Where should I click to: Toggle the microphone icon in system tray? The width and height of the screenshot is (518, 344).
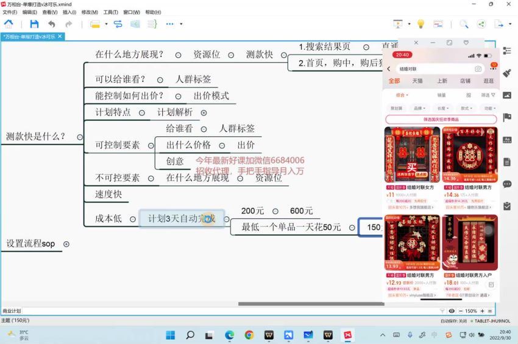[x=410, y=335]
